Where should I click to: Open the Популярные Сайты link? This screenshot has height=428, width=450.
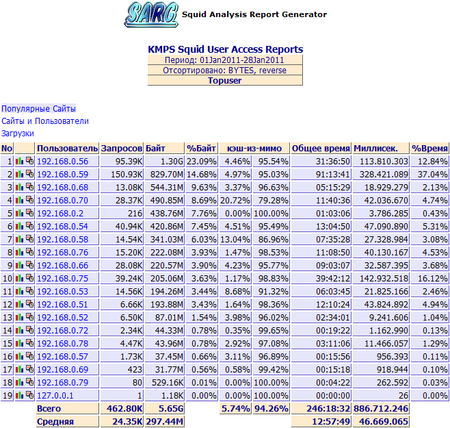coord(38,109)
